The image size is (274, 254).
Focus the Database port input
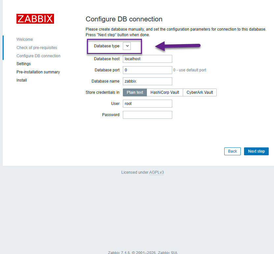(x=147, y=70)
